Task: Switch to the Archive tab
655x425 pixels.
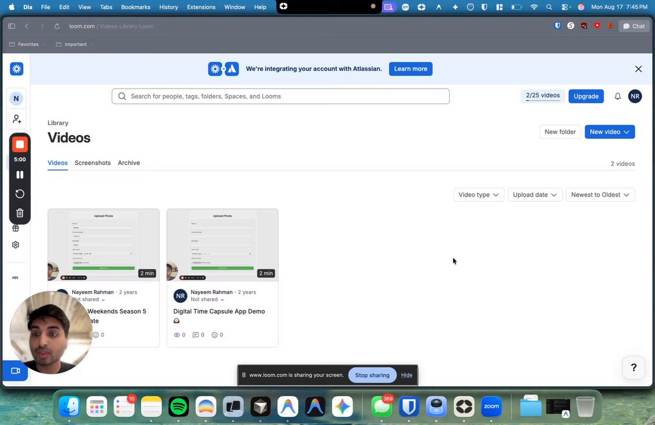Action: (x=129, y=163)
